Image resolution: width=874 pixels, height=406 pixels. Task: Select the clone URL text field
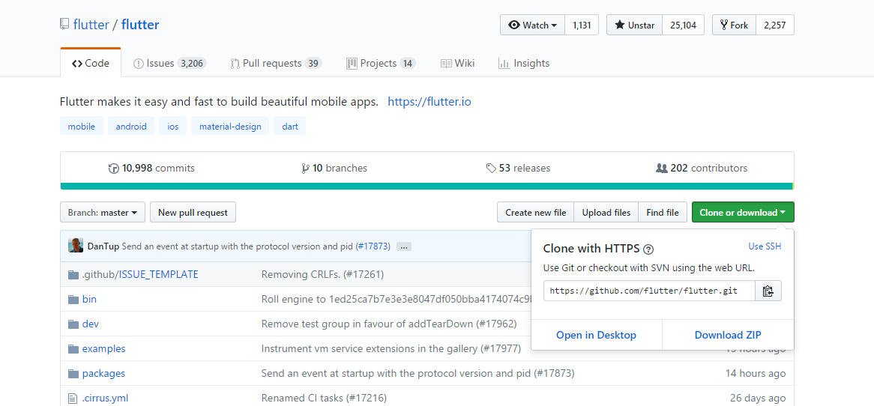pyautogui.click(x=649, y=291)
